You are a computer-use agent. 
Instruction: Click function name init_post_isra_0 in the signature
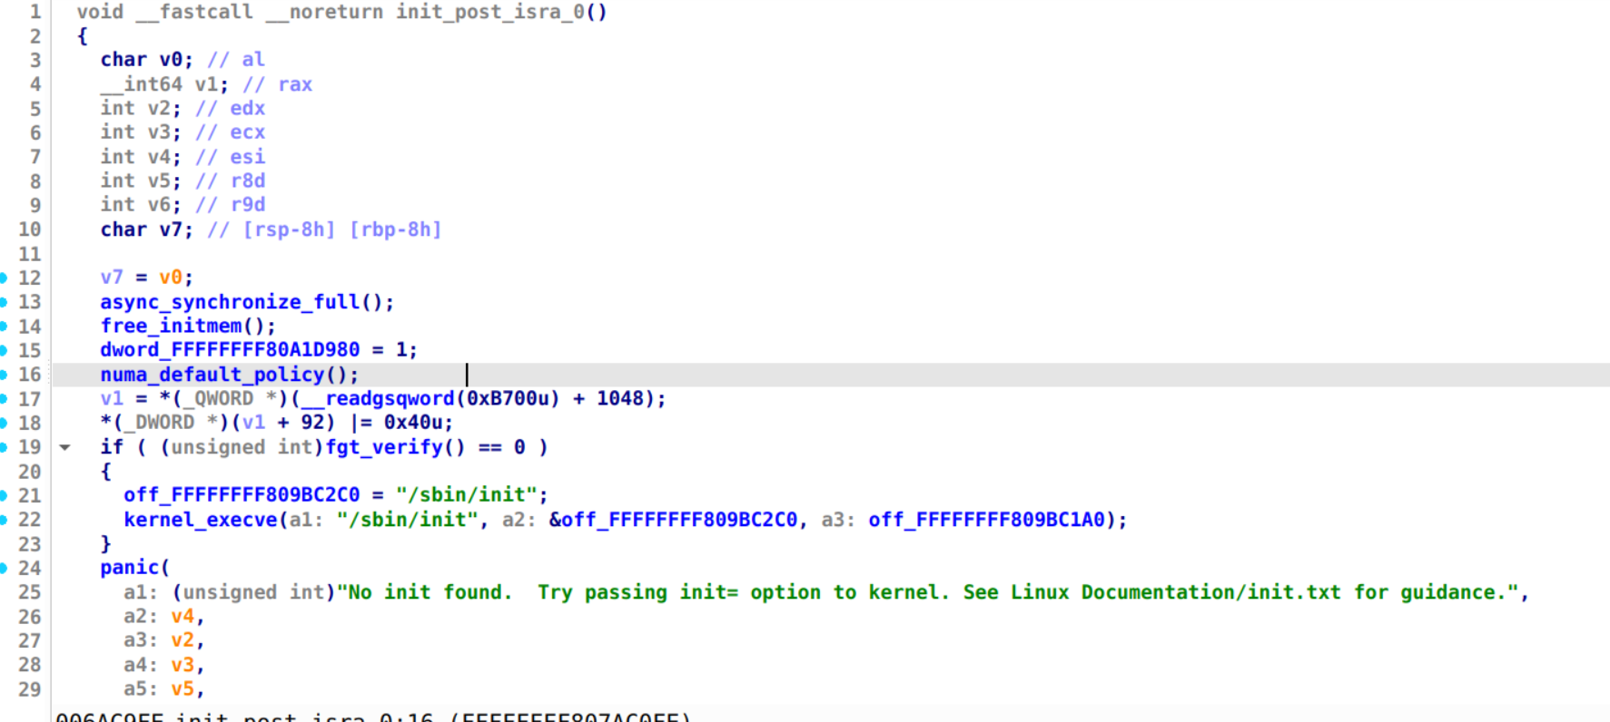[x=490, y=12]
